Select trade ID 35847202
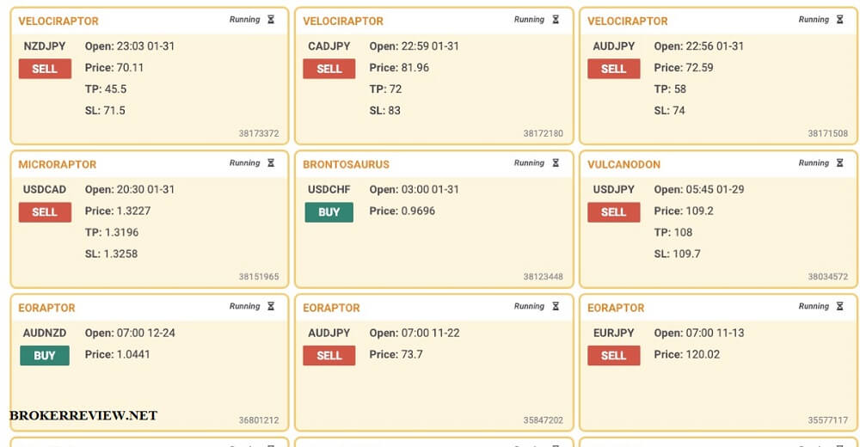Viewport: 860px width, 447px height. point(543,420)
